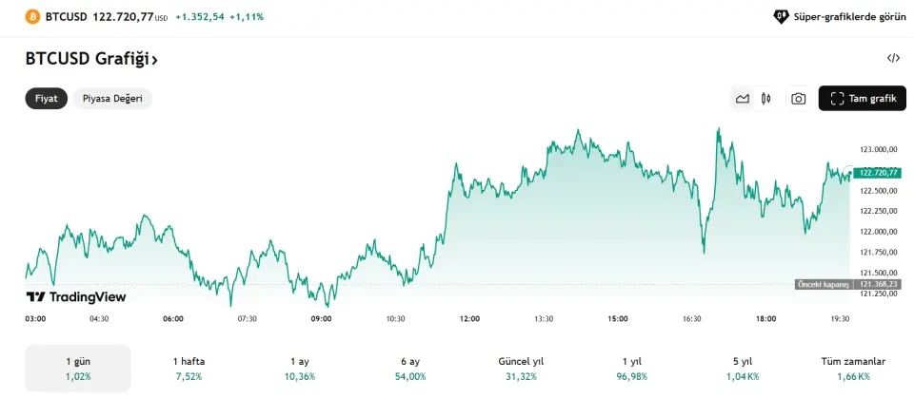Choose the 1 gün time range
This screenshot has height=398, width=914.
[78, 369]
